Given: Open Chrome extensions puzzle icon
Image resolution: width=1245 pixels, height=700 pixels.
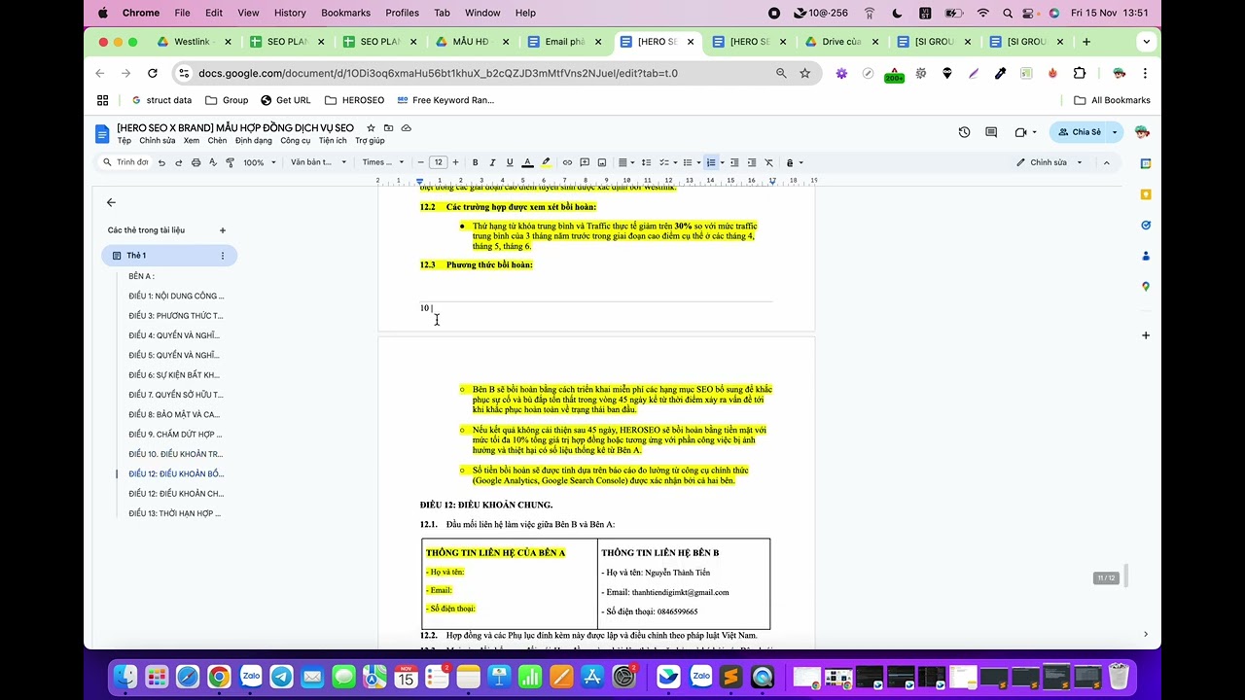Looking at the screenshot, I should 1079,73.
